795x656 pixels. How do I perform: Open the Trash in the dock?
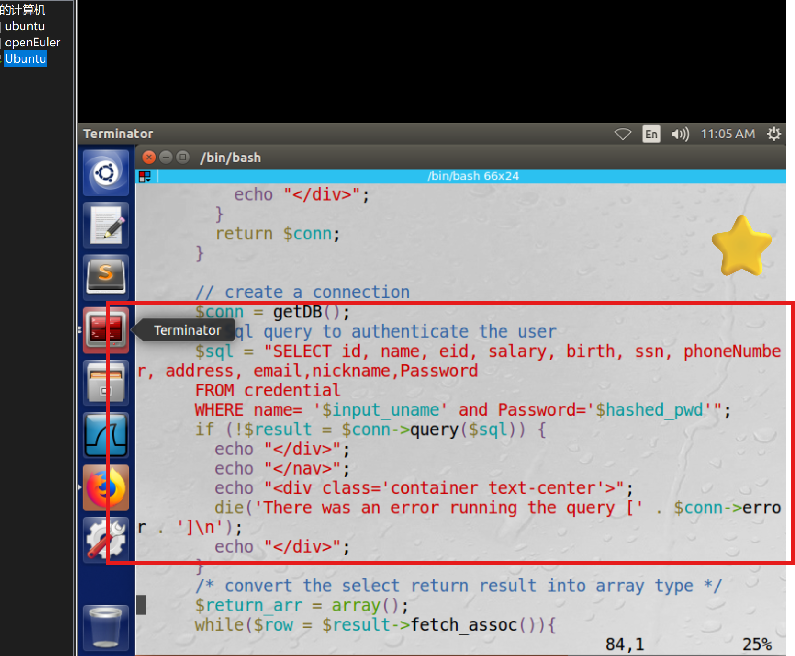[x=106, y=628]
